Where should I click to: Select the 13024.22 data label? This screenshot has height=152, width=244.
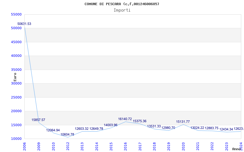tap(197, 128)
